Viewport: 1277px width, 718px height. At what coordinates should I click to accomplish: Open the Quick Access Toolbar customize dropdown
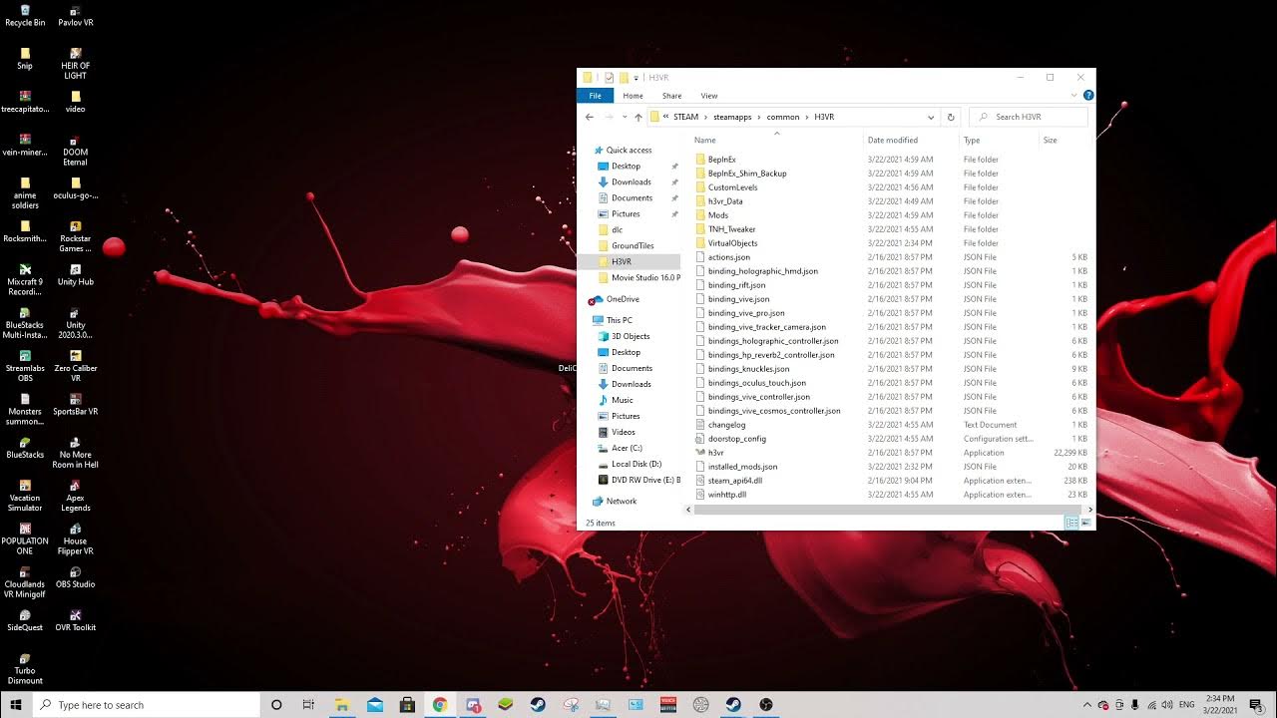coord(637,78)
